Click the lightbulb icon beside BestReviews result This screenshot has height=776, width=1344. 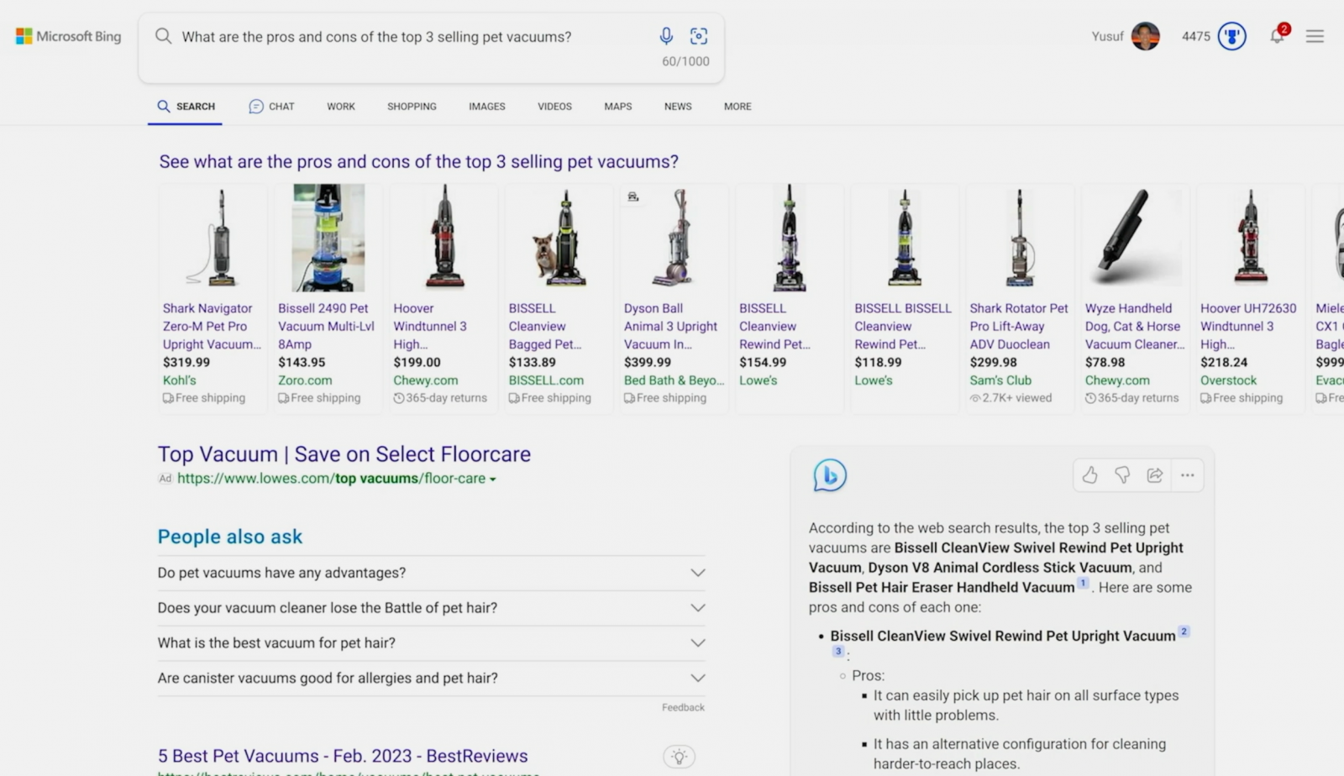click(x=680, y=756)
